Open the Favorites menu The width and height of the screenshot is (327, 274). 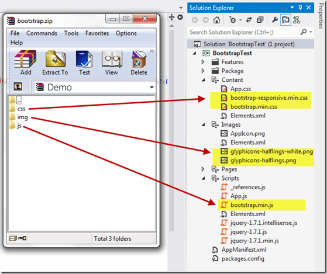97,33
